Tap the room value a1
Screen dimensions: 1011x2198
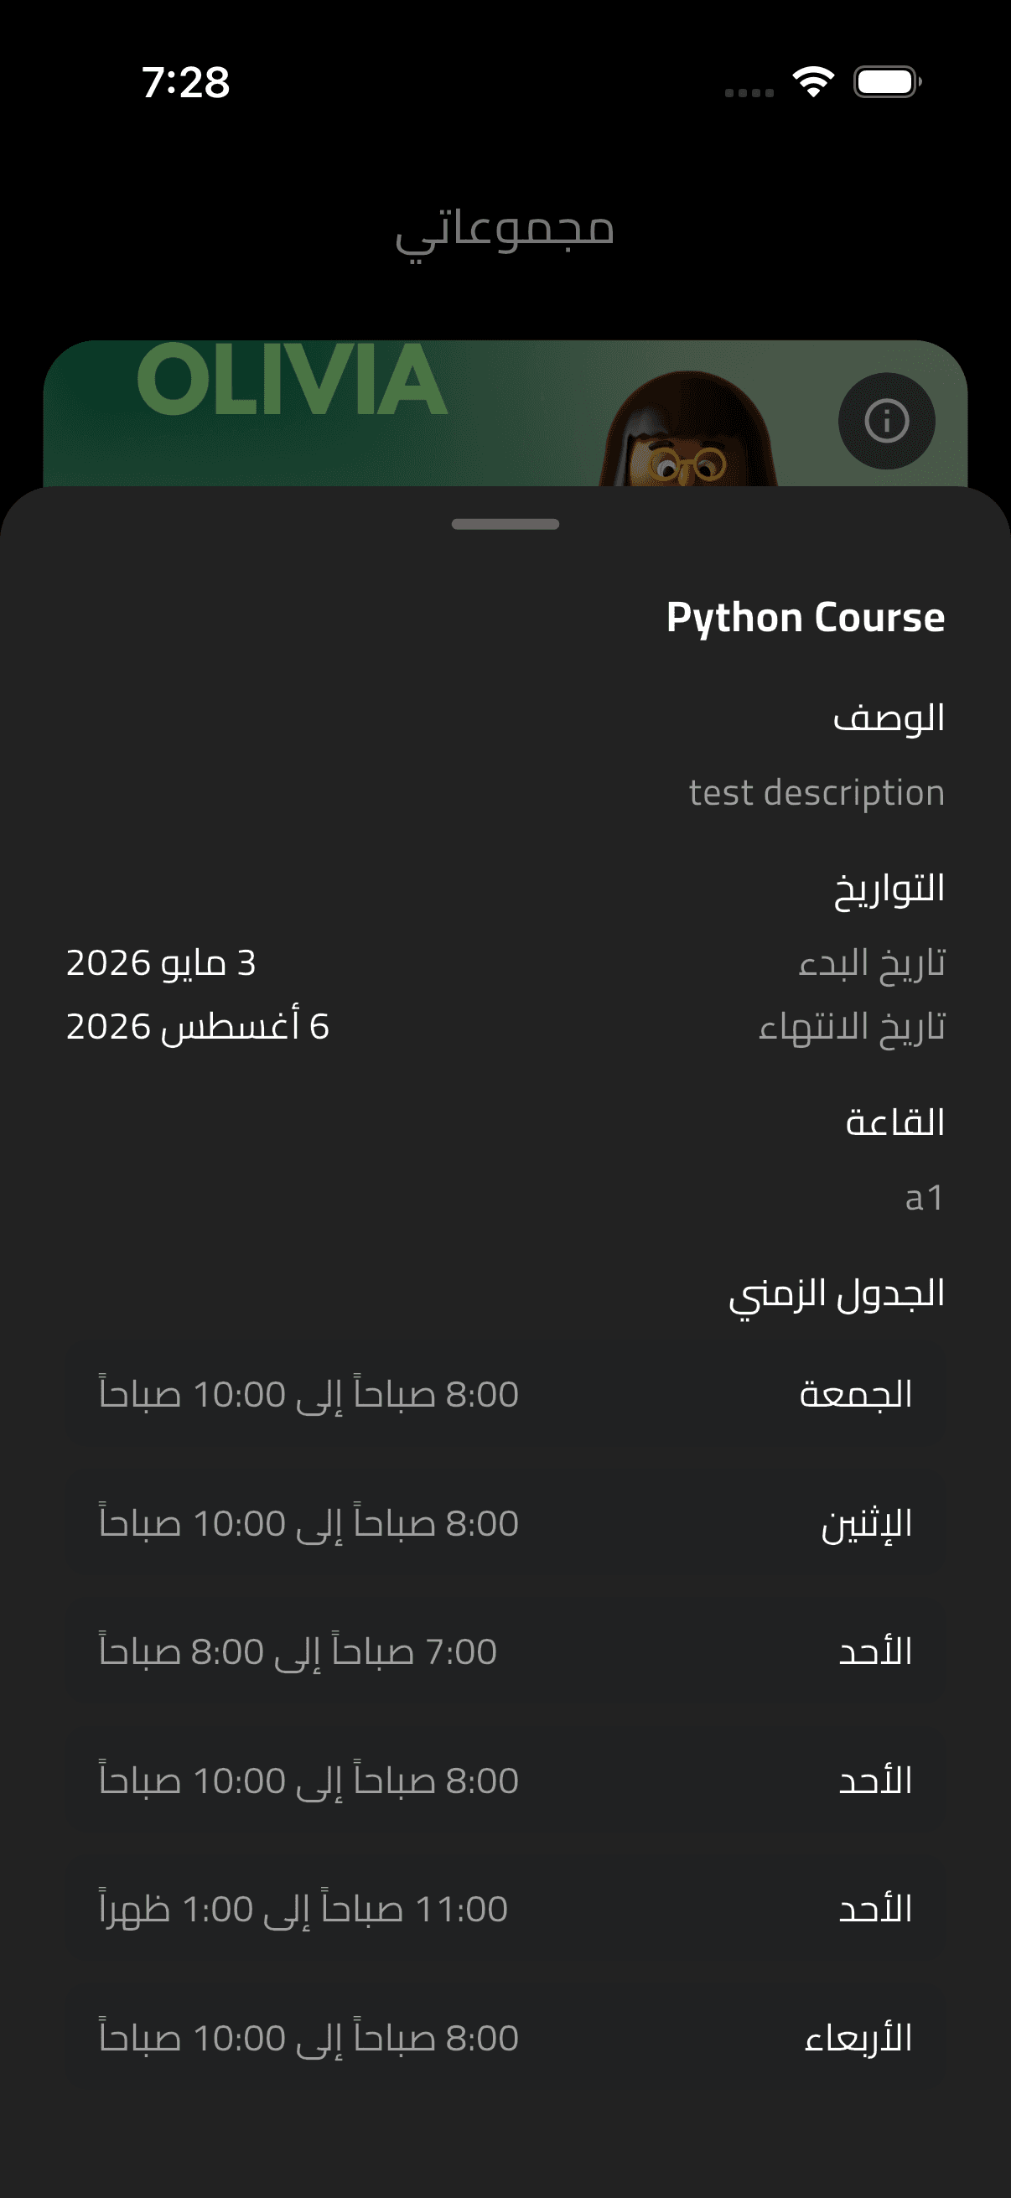click(x=925, y=1198)
